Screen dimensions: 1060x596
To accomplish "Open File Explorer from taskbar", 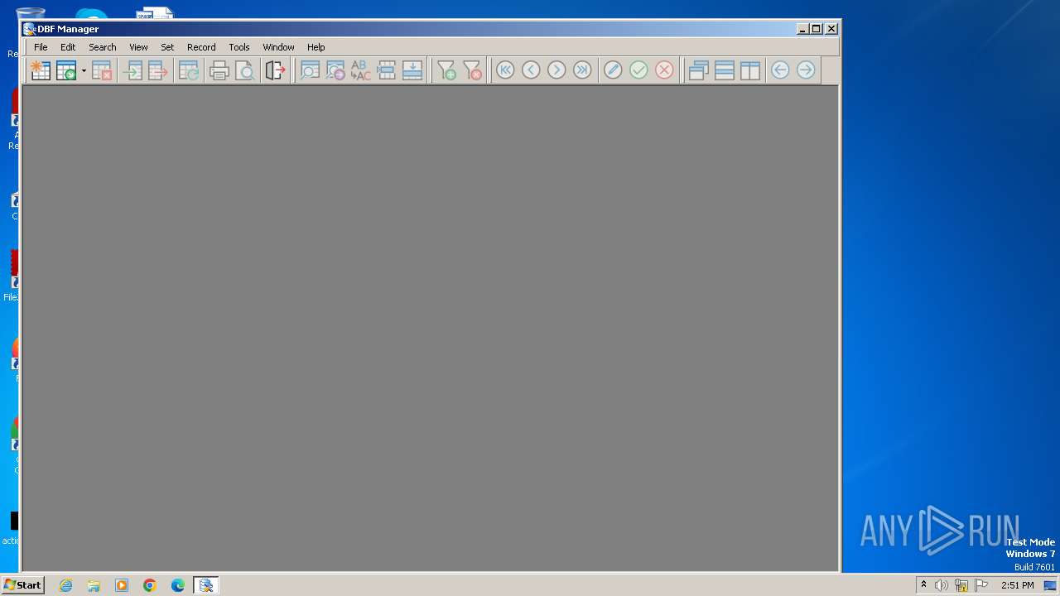I will tap(94, 585).
